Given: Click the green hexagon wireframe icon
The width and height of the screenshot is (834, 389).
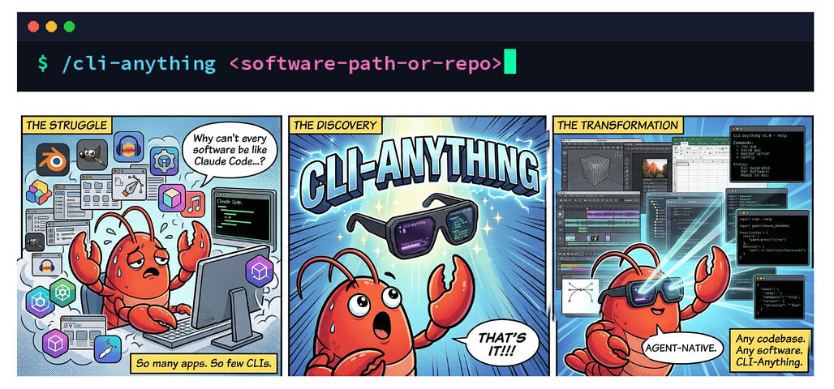Looking at the screenshot, I should [x=62, y=293].
